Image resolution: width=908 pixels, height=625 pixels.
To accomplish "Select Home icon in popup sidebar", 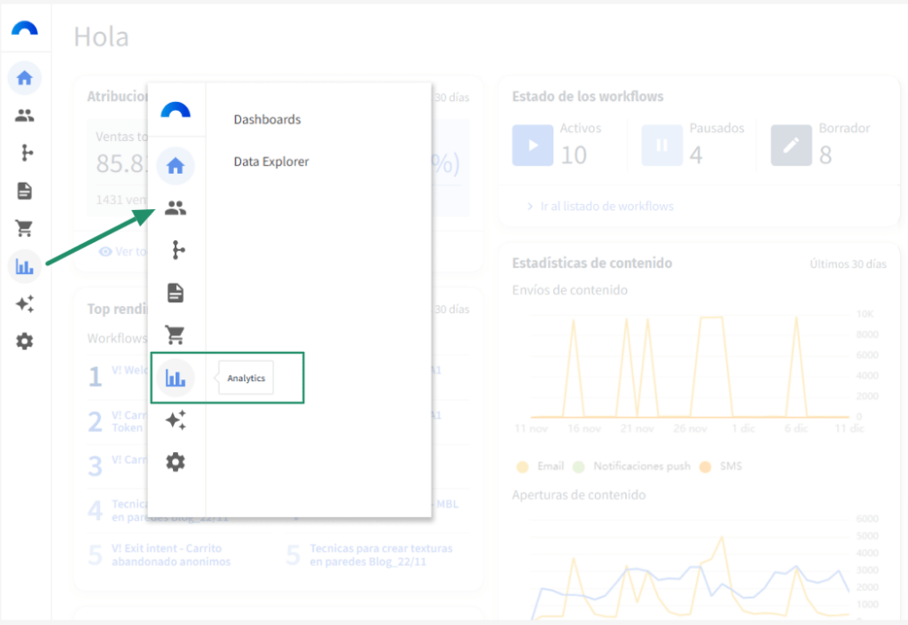I will tap(176, 166).
